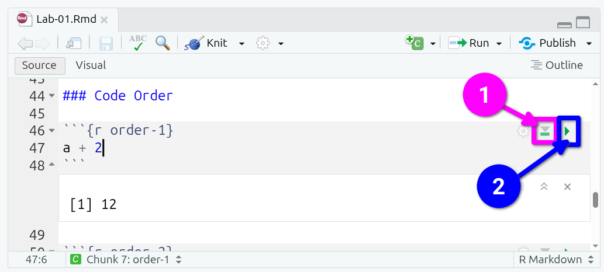
Task: Toggle the document Outline pane
Action: coord(556,65)
